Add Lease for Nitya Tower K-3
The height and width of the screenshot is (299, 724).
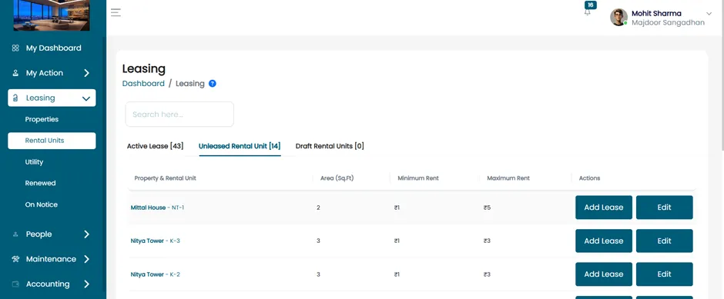[x=604, y=241]
